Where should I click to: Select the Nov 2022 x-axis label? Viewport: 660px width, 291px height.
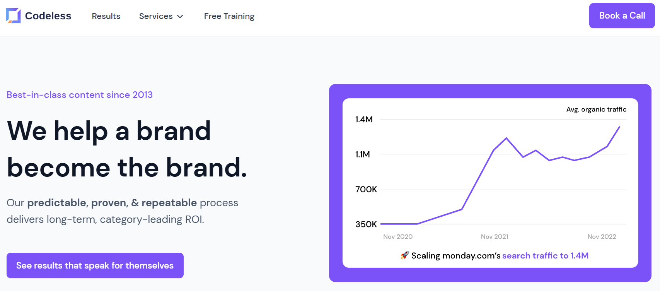[602, 236]
